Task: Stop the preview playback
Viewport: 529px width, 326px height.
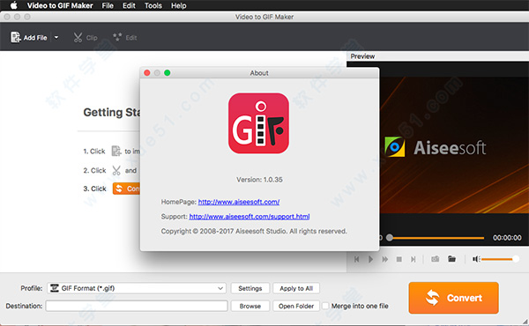Action: pos(399,259)
